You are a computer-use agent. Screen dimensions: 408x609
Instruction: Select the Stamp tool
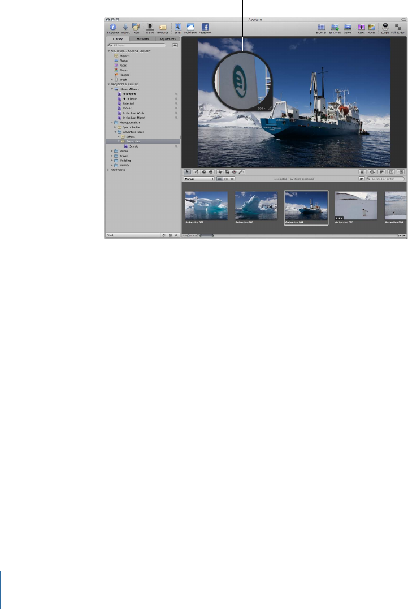tap(211, 172)
